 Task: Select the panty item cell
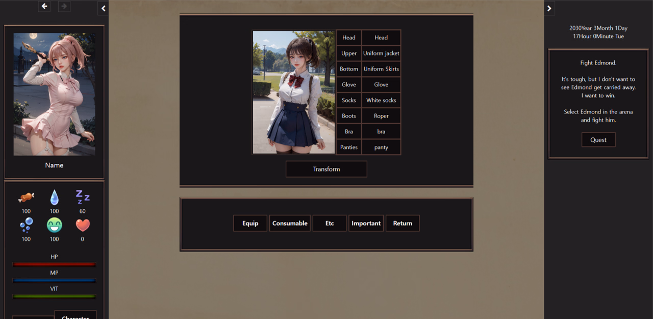point(381,147)
